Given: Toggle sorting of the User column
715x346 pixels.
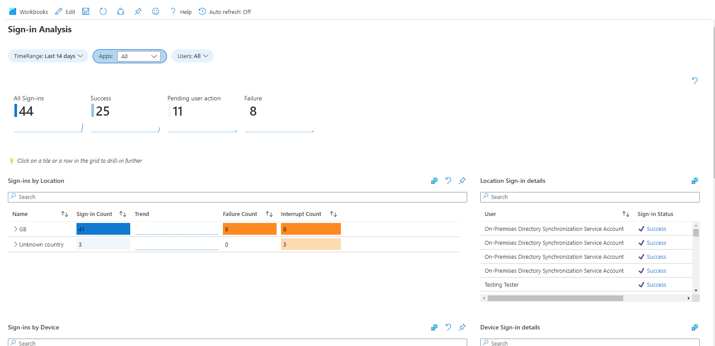Looking at the screenshot, I should (625, 214).
